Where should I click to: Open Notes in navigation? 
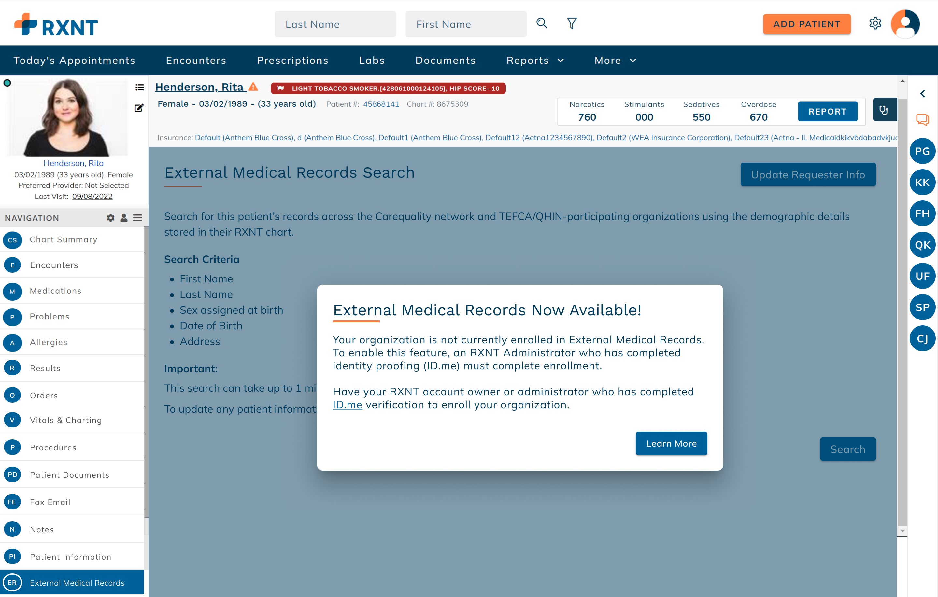[x=72, y=529]
